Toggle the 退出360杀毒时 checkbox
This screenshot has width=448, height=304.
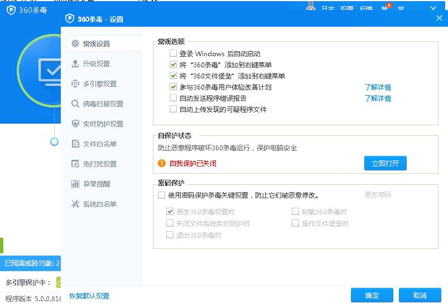pyautogui.click(x=170, y=235)
